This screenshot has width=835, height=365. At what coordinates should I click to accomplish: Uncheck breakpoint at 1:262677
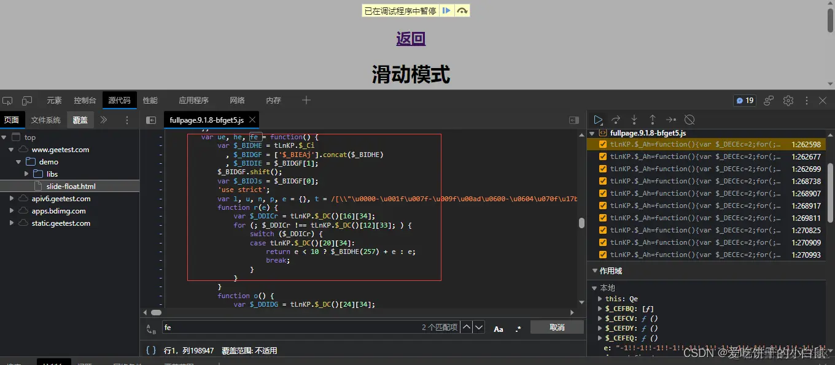tap(603, 157)
